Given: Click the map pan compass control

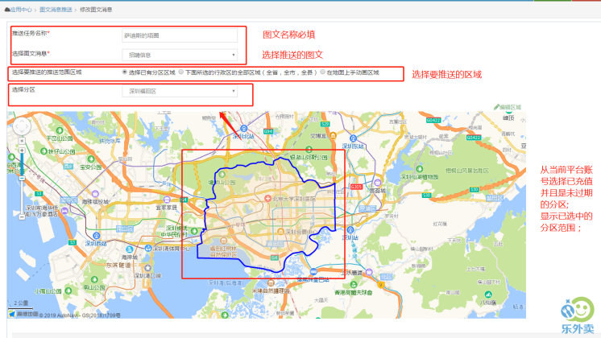Looking at the screenshot, I should click(22, 126).
